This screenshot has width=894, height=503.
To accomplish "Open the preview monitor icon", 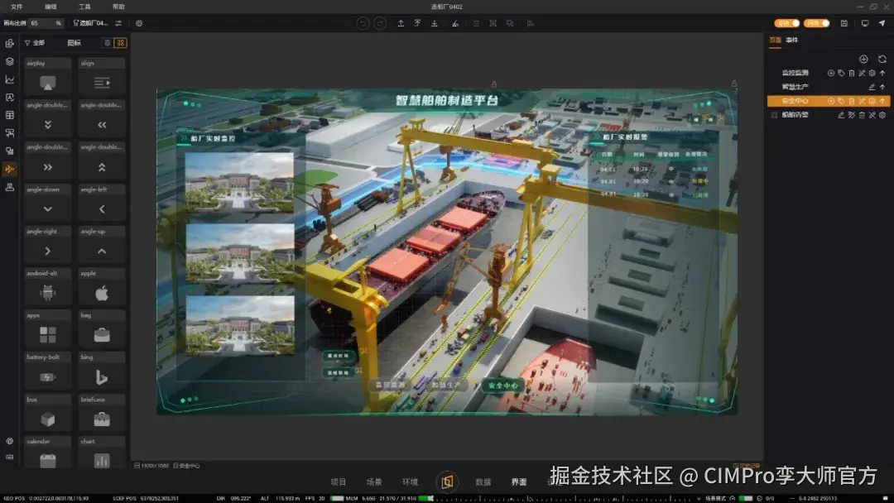I will [x=865, y=23].
